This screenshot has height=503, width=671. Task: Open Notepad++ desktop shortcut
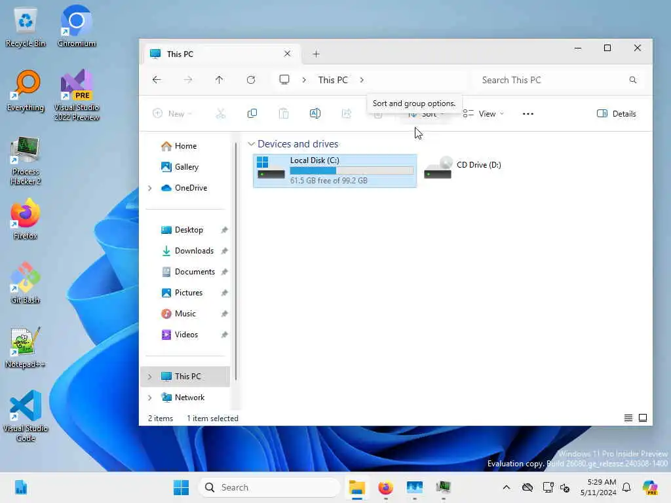click(x=26, y=347)
